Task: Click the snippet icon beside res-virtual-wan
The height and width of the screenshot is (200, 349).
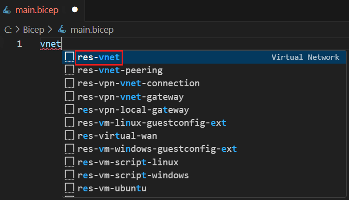Action: [x=70, y=136]
